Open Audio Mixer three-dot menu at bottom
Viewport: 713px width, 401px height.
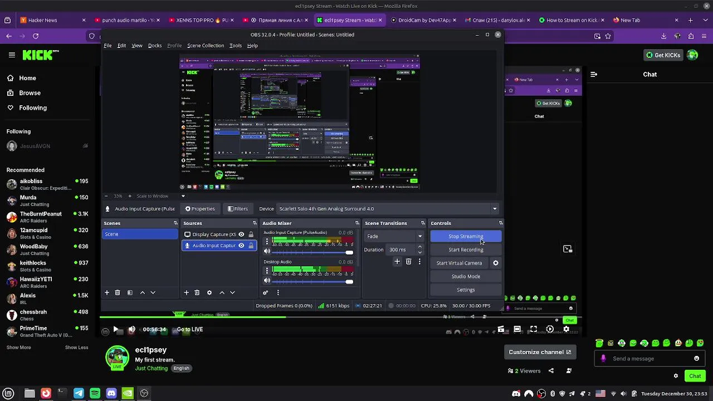pos(278,292)
